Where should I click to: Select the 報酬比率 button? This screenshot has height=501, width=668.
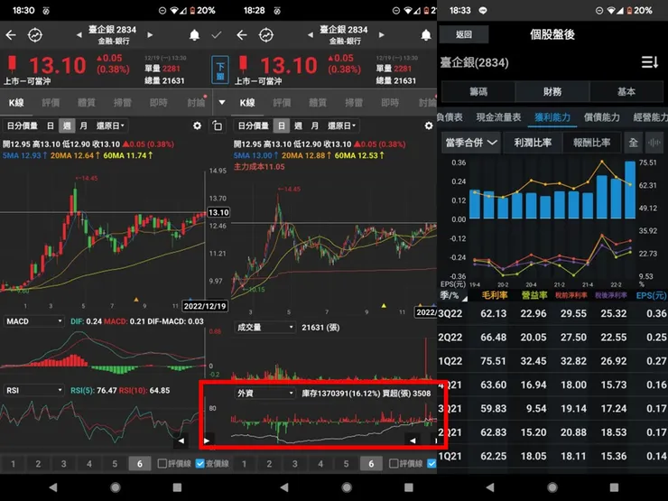coord(592,143)
